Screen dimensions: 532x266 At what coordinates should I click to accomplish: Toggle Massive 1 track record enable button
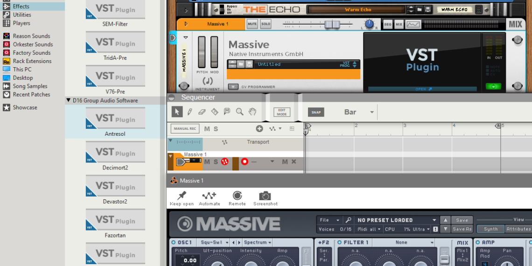click(x=245, y=162)
